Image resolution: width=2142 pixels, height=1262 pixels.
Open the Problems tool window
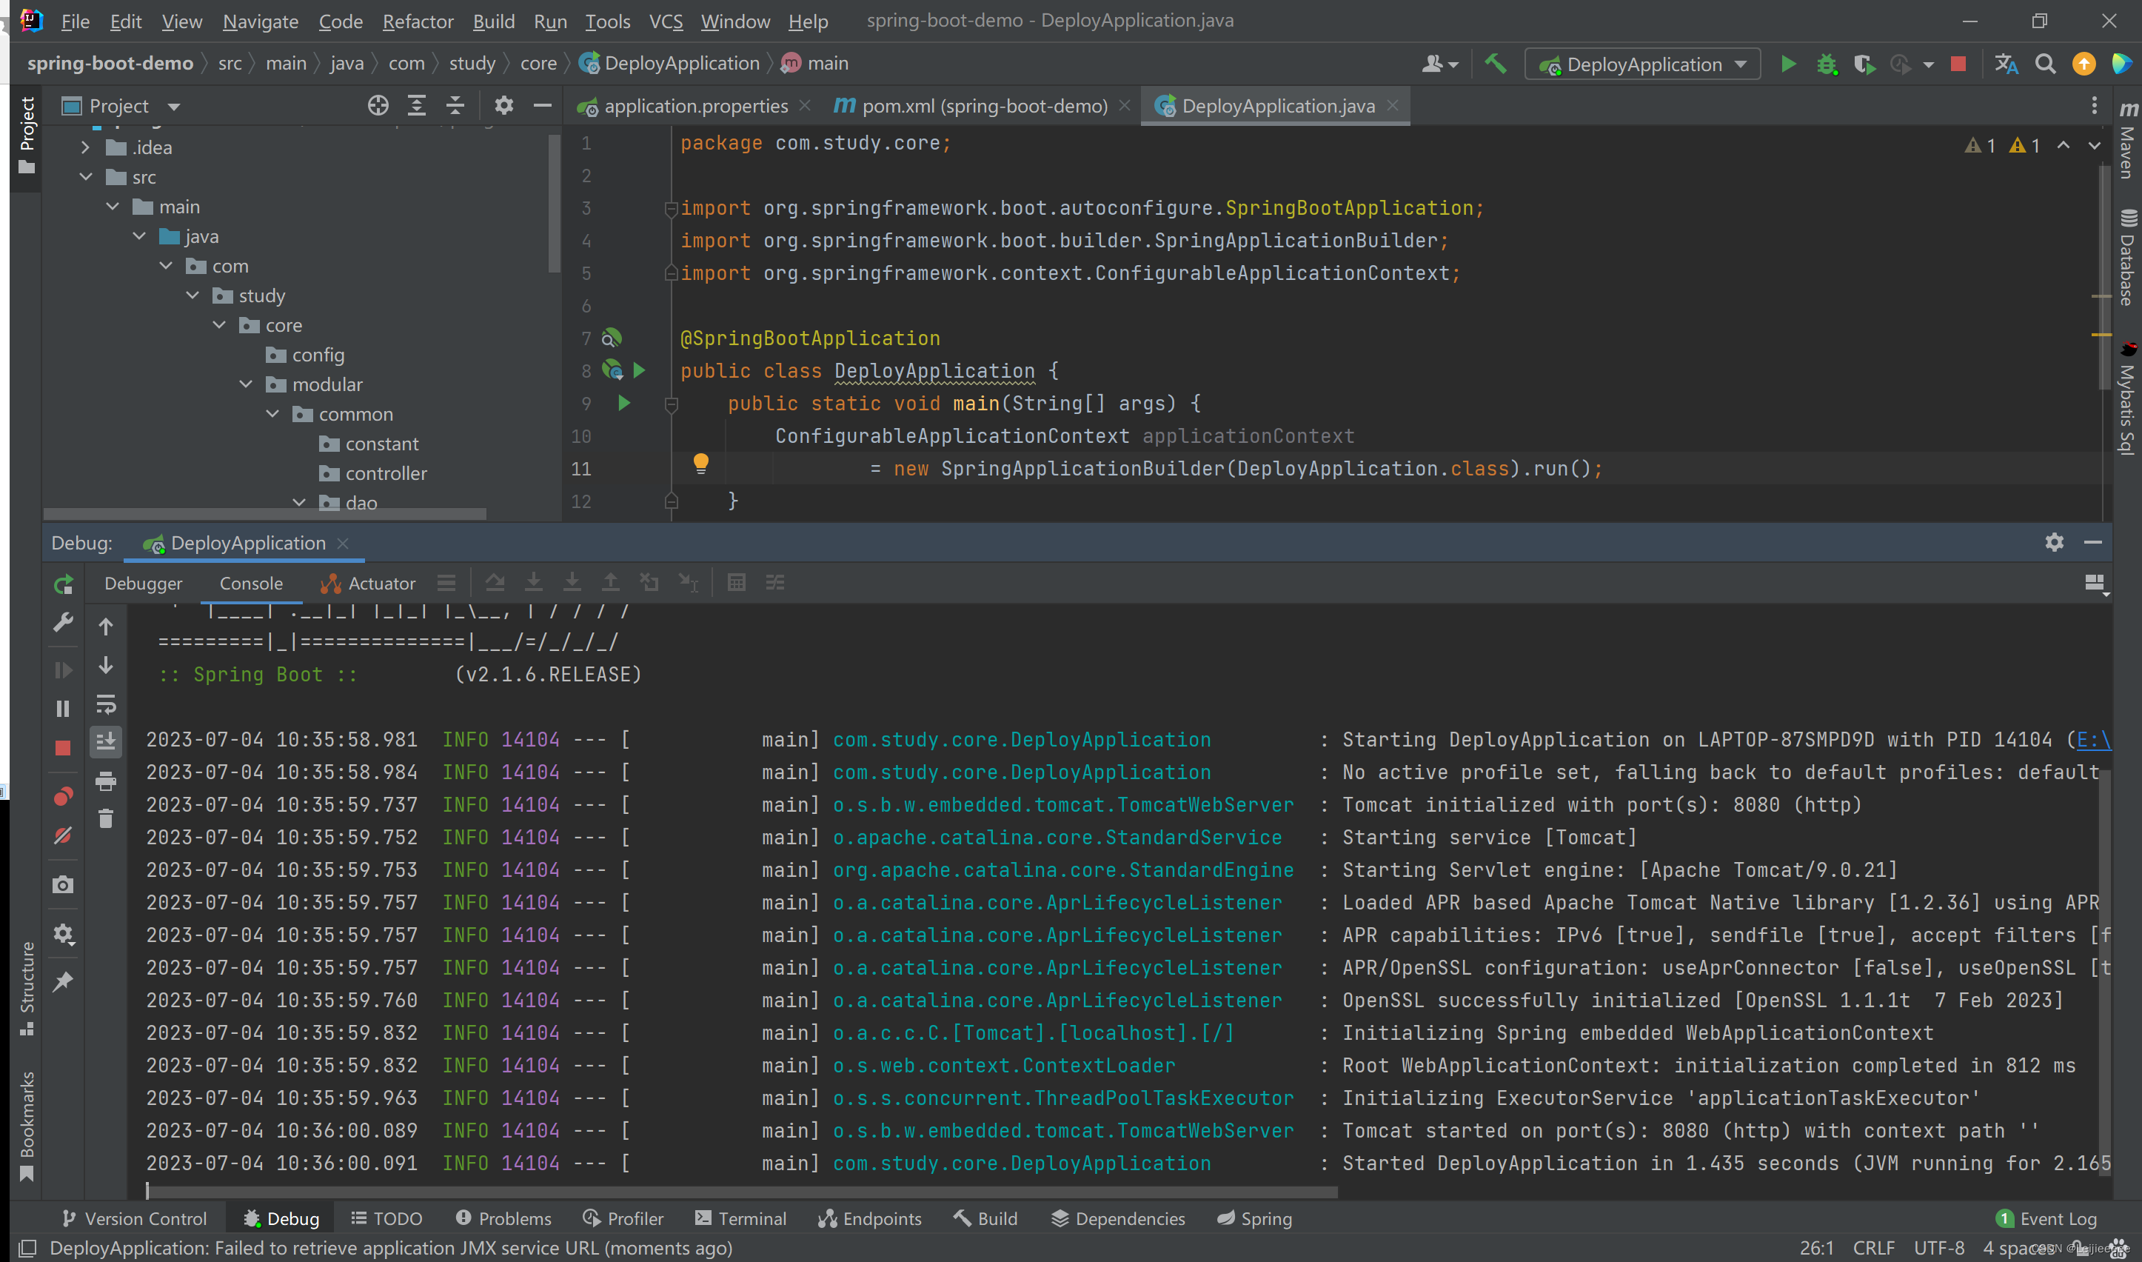503,1218
